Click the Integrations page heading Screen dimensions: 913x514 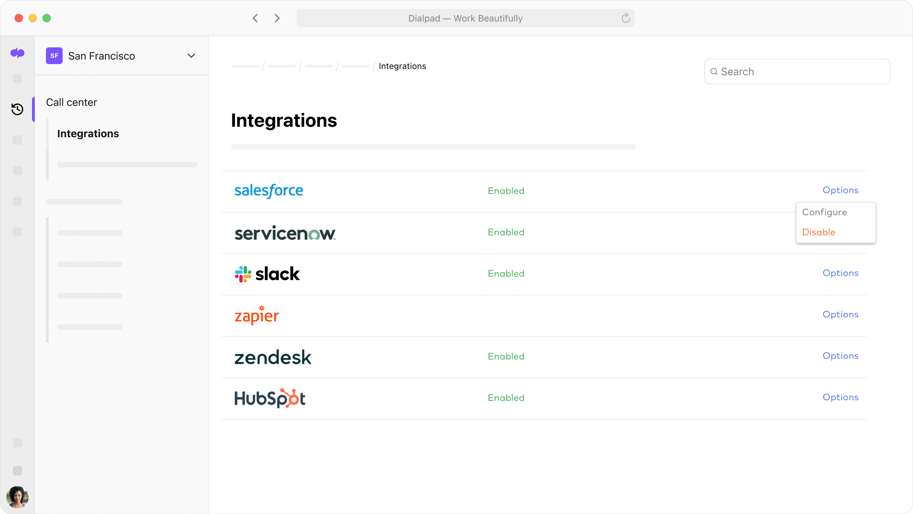click(284, 120)
